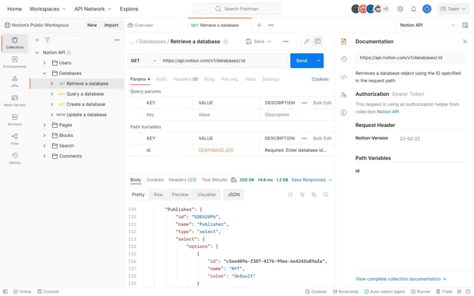Click the edit pencil icon

306,41
